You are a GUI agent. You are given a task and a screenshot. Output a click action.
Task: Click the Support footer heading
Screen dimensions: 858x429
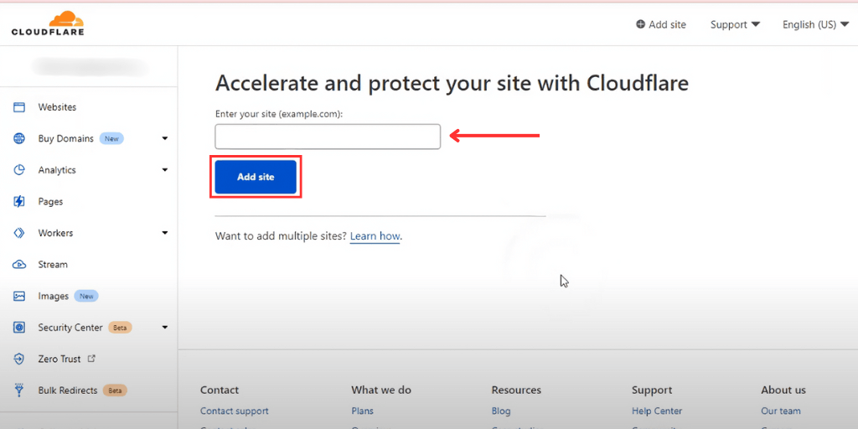[x=652, y=390]
